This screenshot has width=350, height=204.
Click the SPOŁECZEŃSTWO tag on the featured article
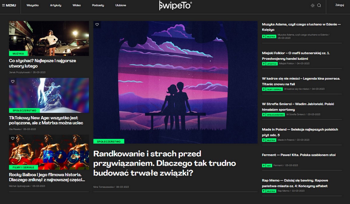pos(109,141)
